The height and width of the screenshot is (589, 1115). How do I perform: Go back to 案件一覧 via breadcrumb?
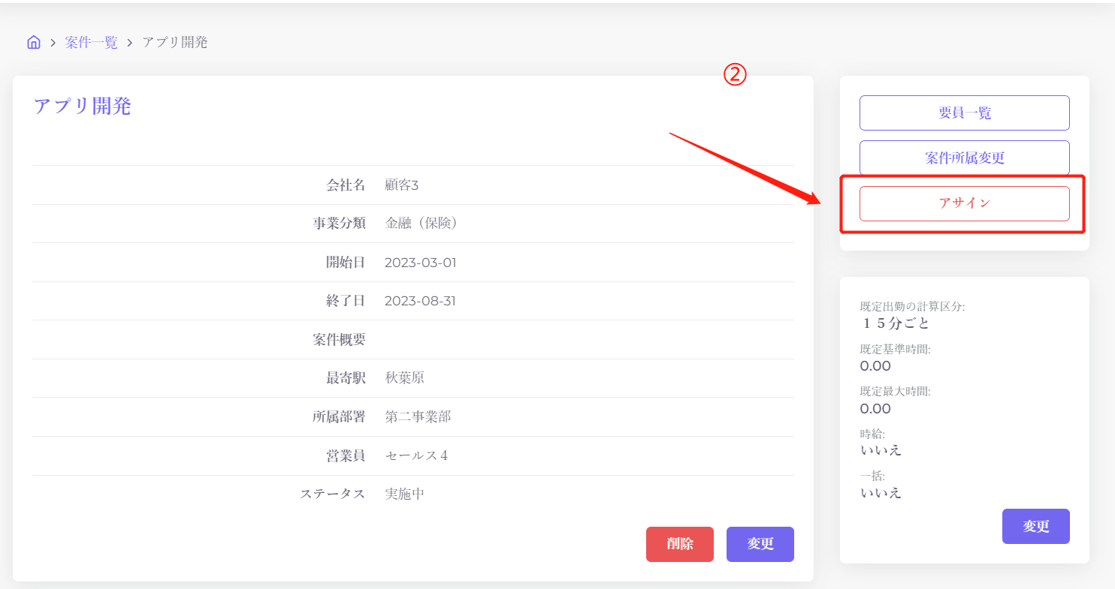pyautogui.click(x=91, y=42)
